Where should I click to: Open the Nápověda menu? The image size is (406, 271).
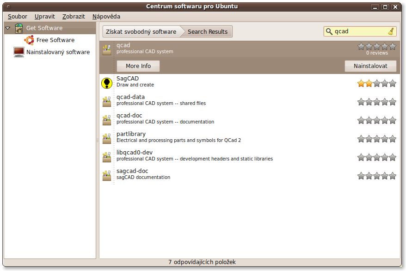point(106,17)
